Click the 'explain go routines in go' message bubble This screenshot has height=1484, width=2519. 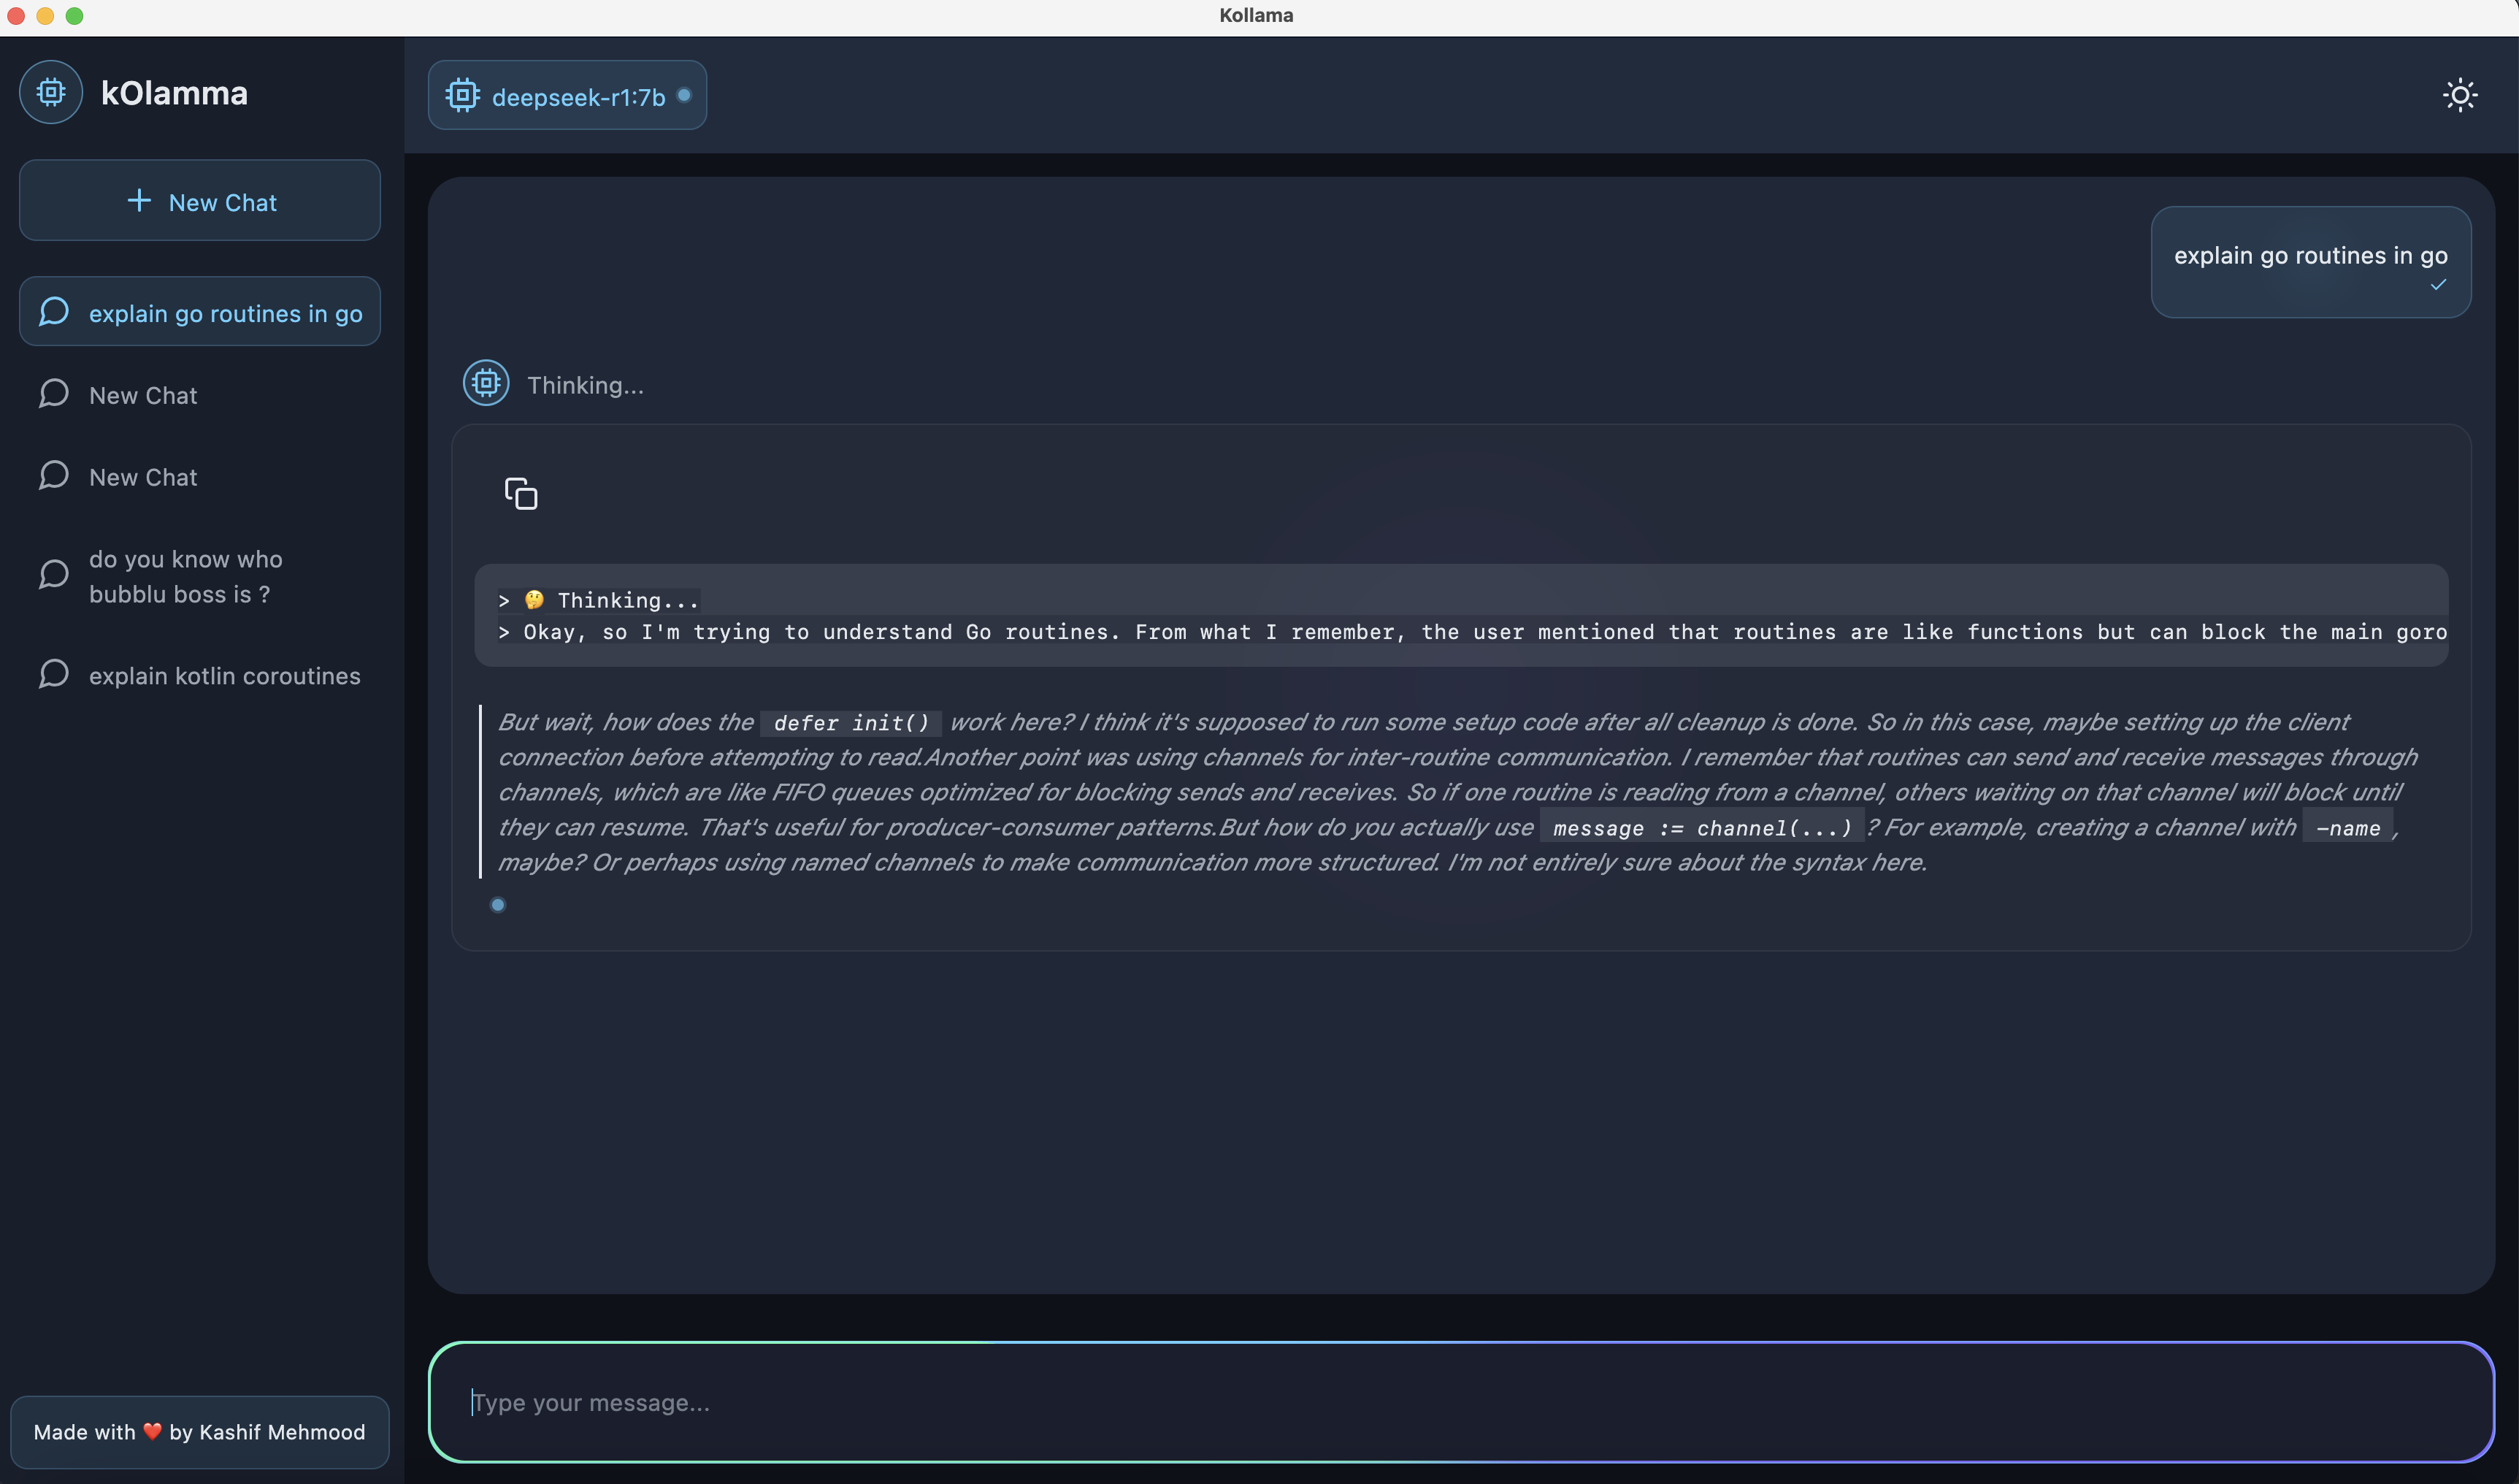2310,256
